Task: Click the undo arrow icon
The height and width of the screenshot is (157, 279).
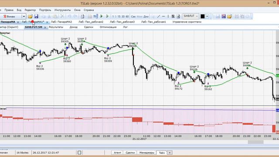Action: [69, 17]
